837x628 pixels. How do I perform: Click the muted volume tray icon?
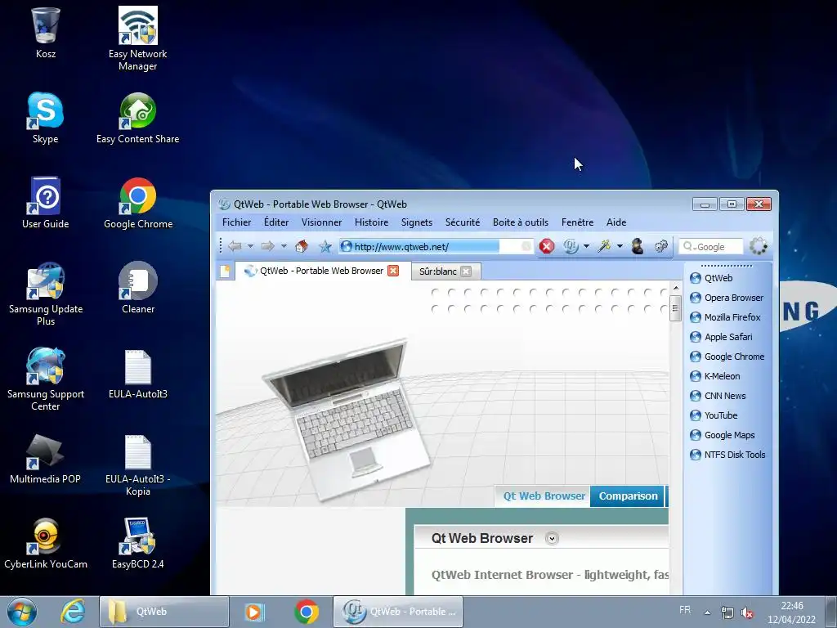pos(747,613)
